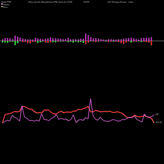Click the last red bar at the histogram's right end
Viewport: 164px width, 164px height.
coord(152,43)
